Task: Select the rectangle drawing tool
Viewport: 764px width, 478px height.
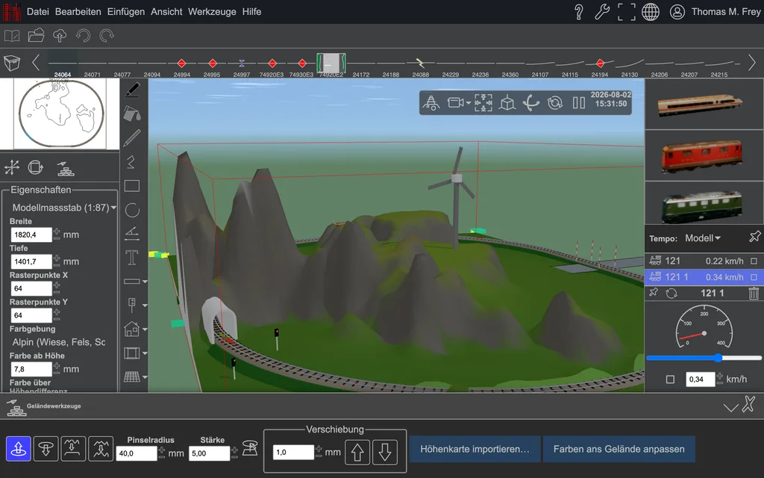Action: 131,186
